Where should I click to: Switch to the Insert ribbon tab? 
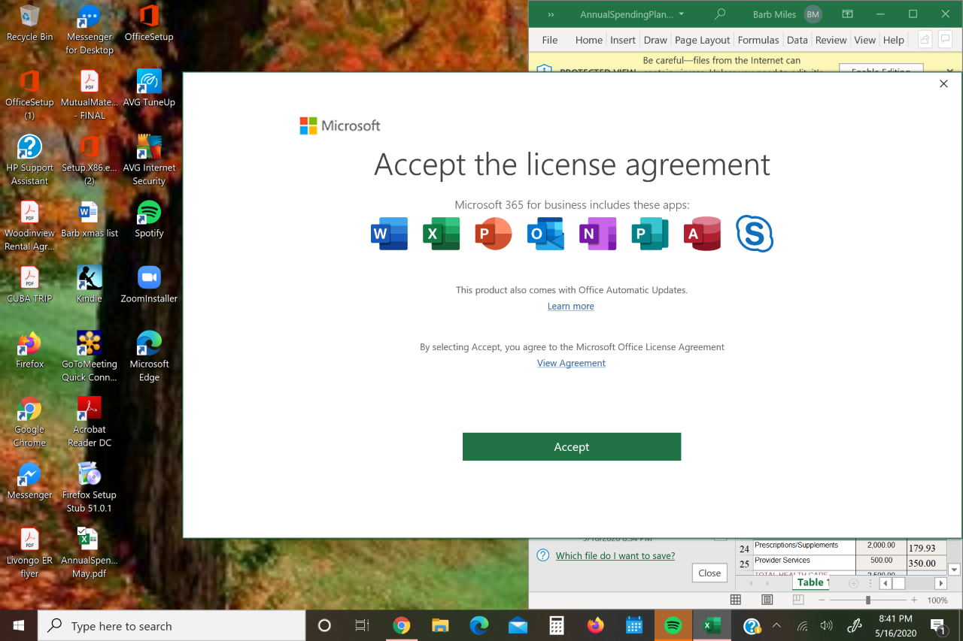623,40
